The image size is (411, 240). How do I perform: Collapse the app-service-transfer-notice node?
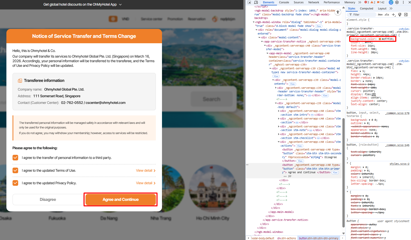[x=262, y=41]
